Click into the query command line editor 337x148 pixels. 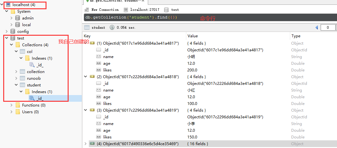coord(210,17)
